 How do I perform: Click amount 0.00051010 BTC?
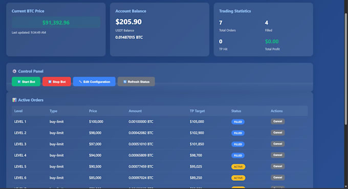(141, 144)
